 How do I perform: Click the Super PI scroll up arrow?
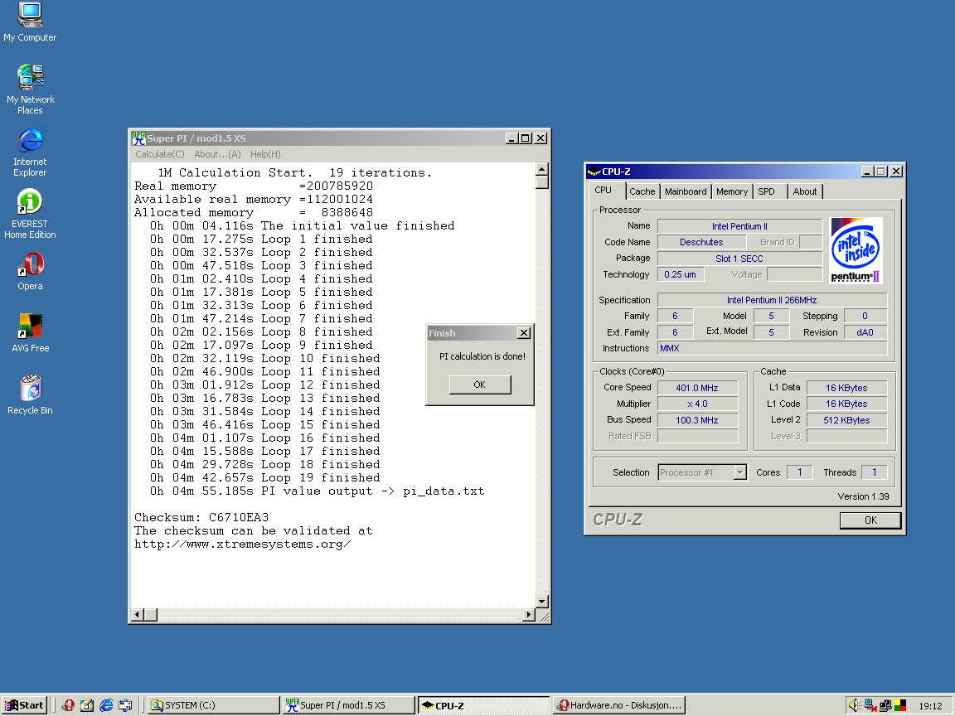point(541,169)
